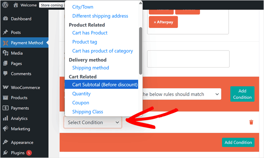This screenshot has width=264, height=158.
Task: Open the Select Condition dropdown
Action: tap(93, 122)
